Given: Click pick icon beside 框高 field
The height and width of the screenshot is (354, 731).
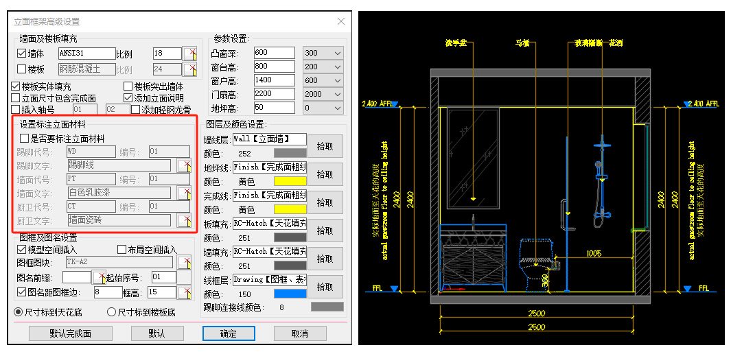Looking at the screenshot, I should [185, 292].
